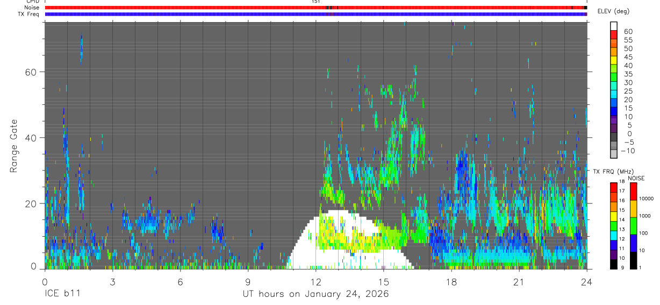Screen dimensions: 660x305
Task: Click the '50' tick on ELEV colorbar
Action: (x=628, y=48)
